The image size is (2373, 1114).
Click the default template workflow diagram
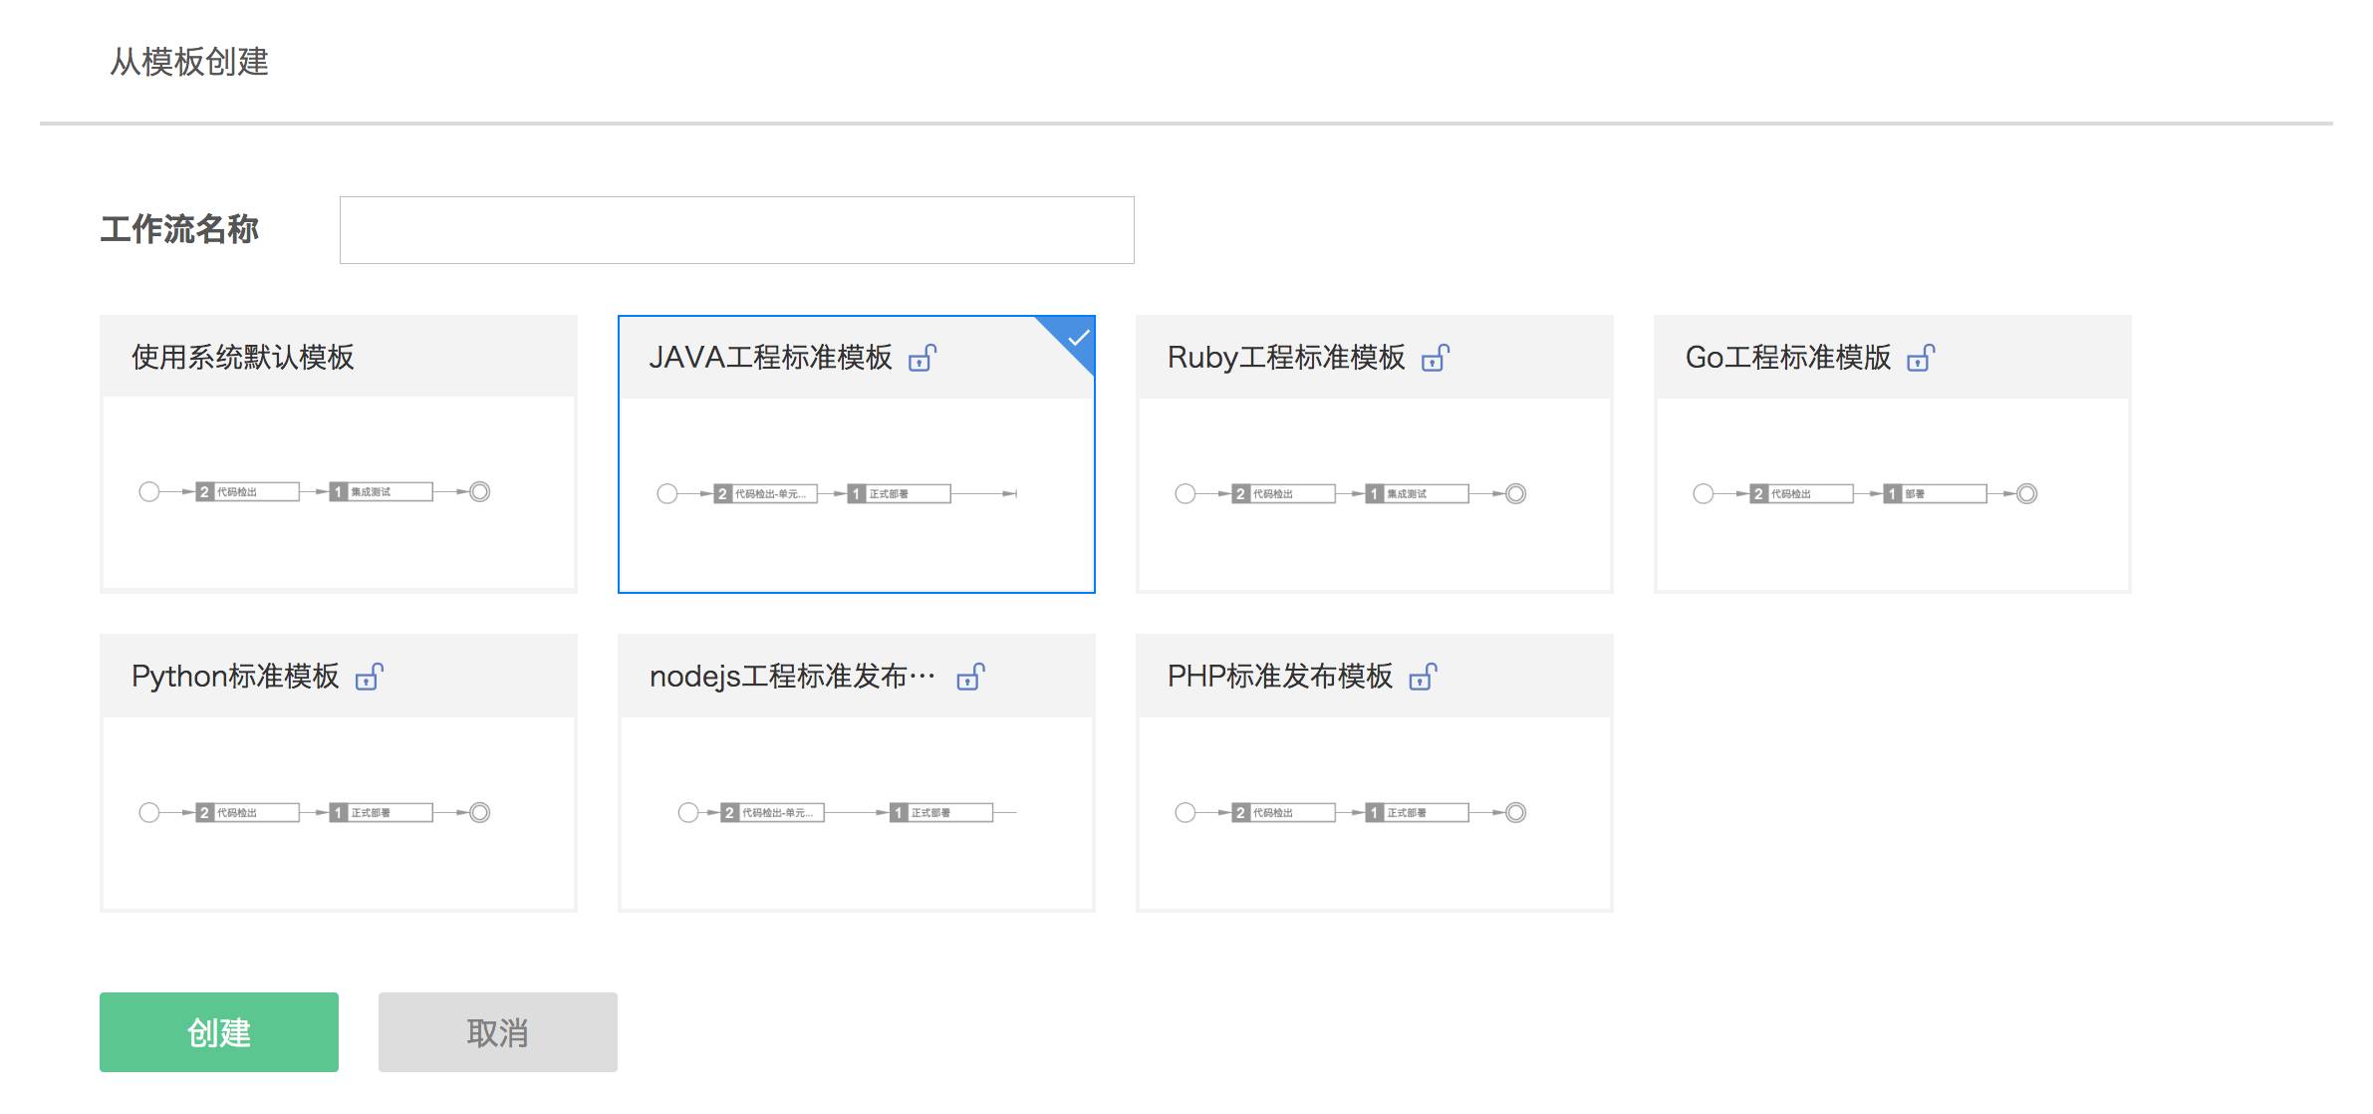click(315, 491)
